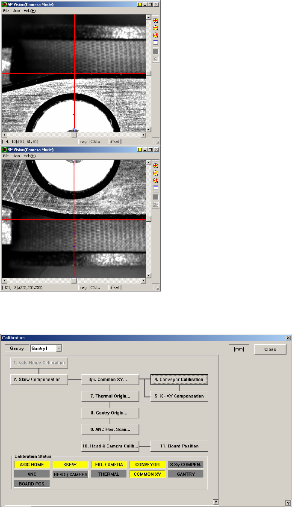The image size is (292, 507).
Task: Open File menu in upper SMVision window
Action: pos(6,11)
